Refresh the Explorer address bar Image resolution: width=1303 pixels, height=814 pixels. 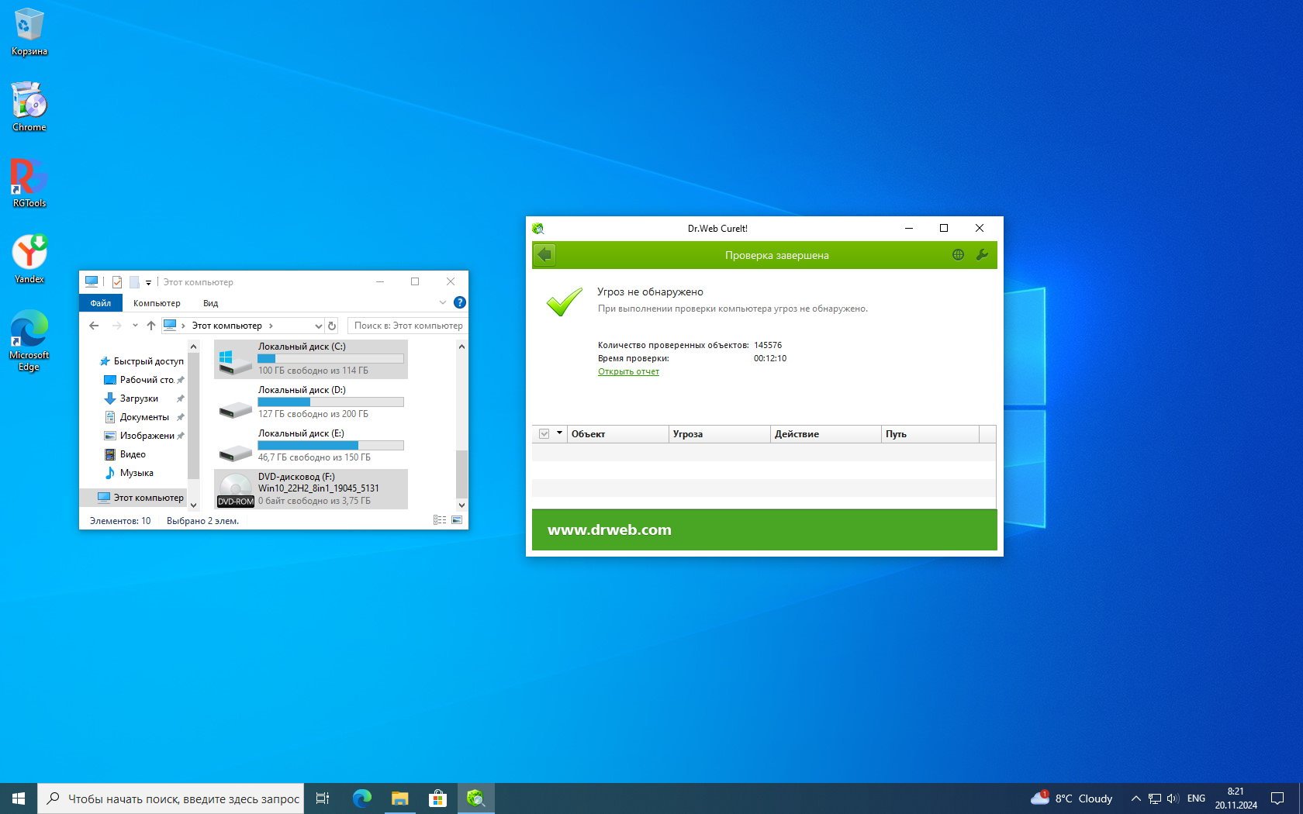coord(332,326)
